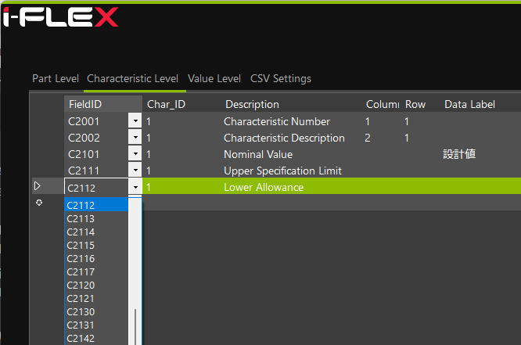Screen dimensions: 521x345
Task: Open the C2001 FieldID dropdown arrow
Action: pyautogui.click(x=135, y=121)
